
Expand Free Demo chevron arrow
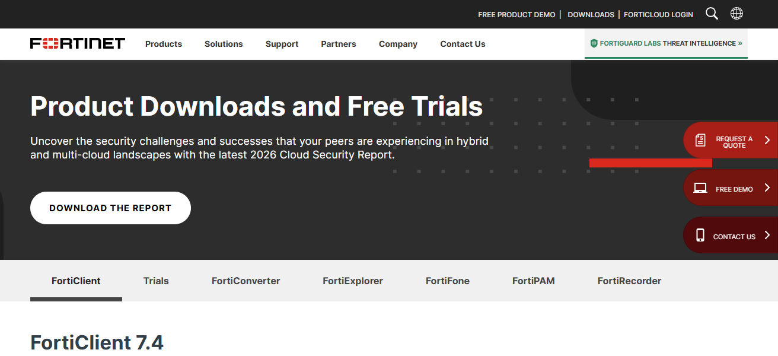[767, 187]
